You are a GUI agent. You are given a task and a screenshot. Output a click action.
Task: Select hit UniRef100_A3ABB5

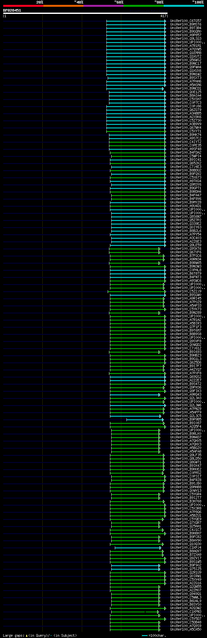click(x=186, y=113)
